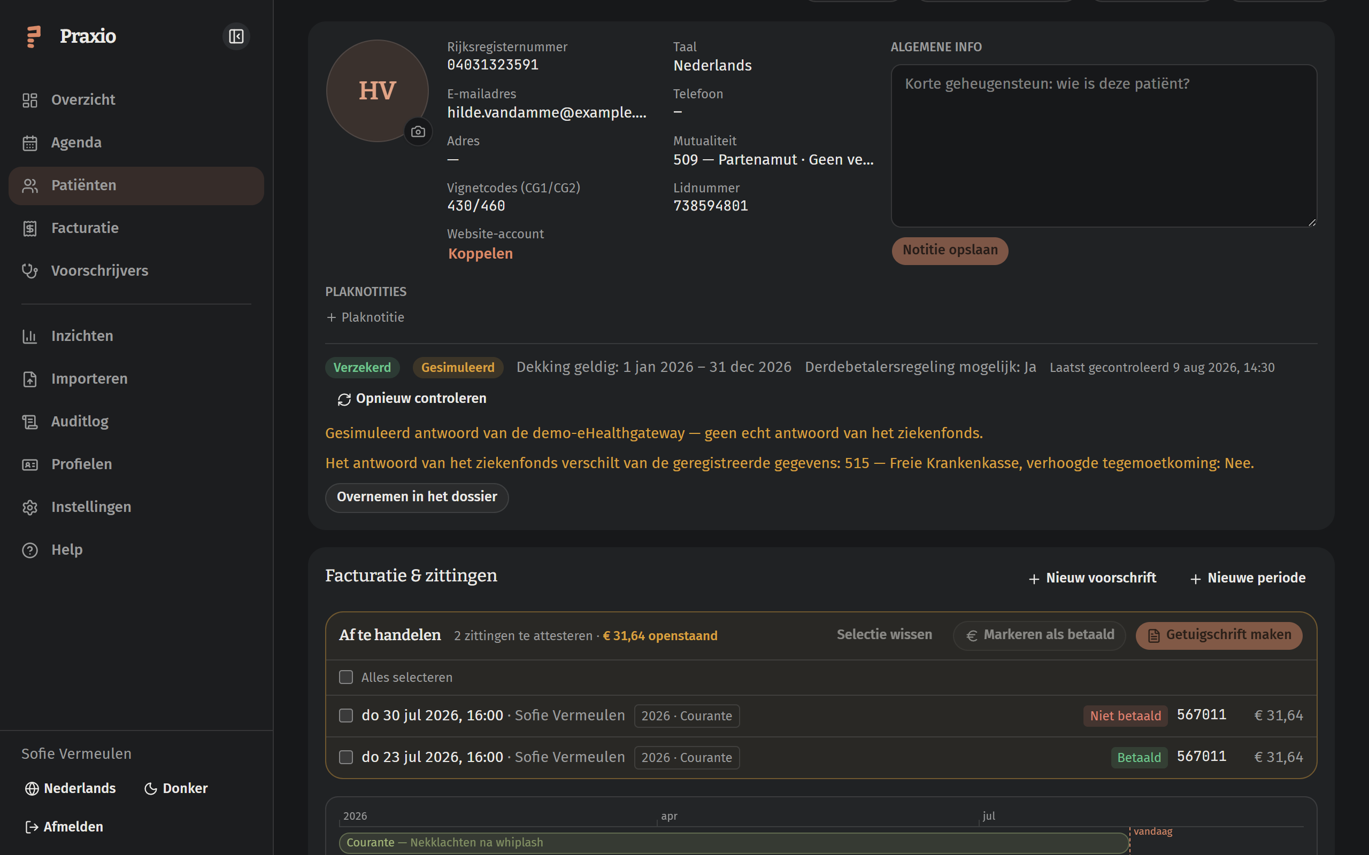Click the globe language icon
The width and height of the screenshot is (1369, 855).
coord(32,788)
